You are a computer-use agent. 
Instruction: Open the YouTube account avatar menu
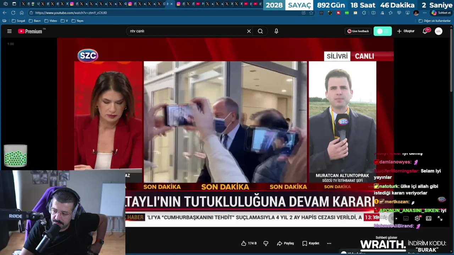pyautogui.click(x=439, y=31)
